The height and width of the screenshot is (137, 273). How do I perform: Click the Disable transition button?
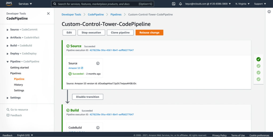87,97
